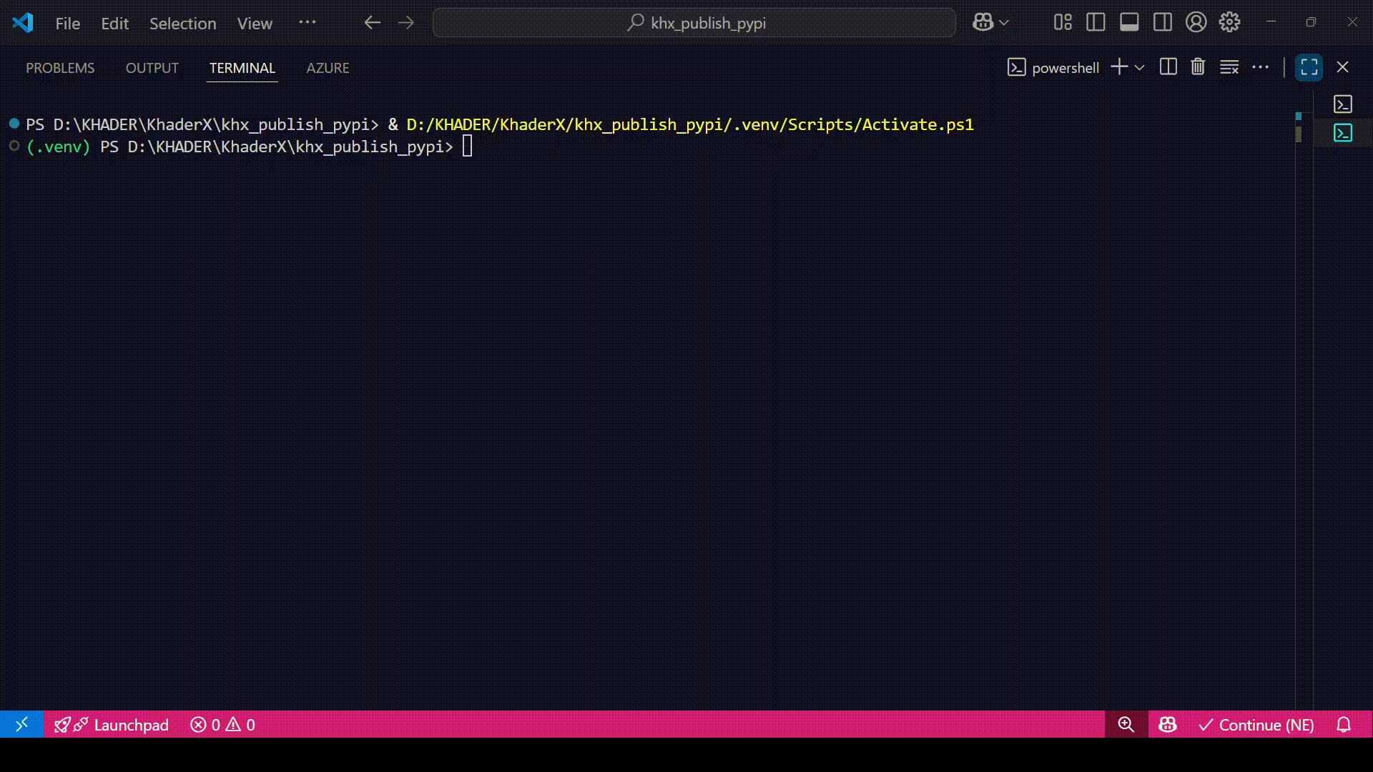This screenshot has width=1373, height=772.
Task: Open the File menu
Action: click(x=68, y=23)
